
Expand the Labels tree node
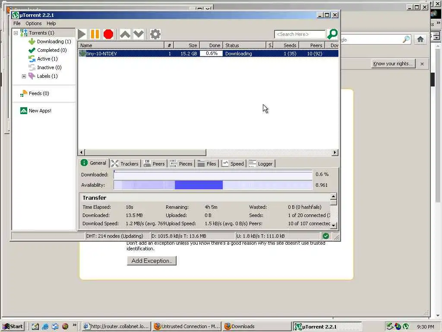click(24, 76)
